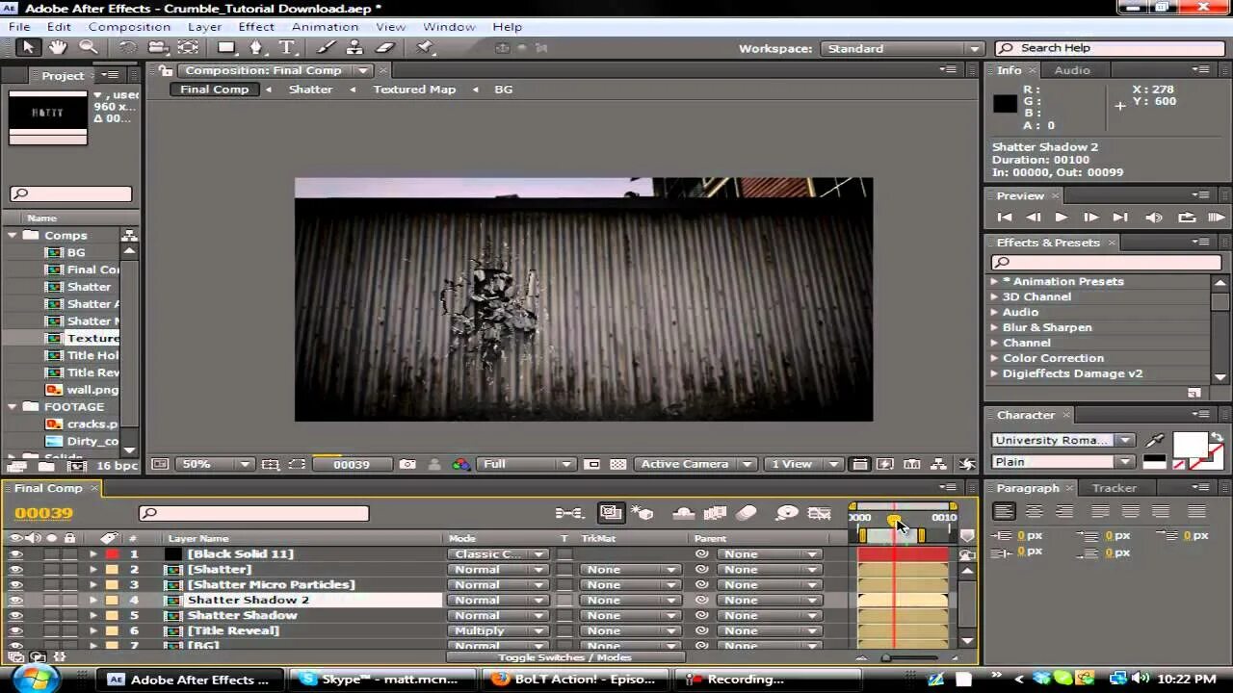Screen dimensions: 1233x693
Task: Switch to the Tracker tab
Action: click(1114, 488)
